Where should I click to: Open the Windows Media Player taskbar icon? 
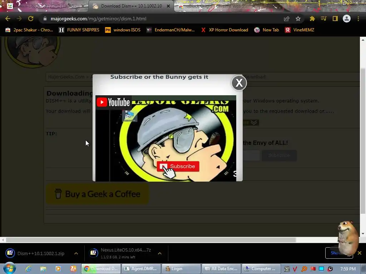[x=58, y=269]
